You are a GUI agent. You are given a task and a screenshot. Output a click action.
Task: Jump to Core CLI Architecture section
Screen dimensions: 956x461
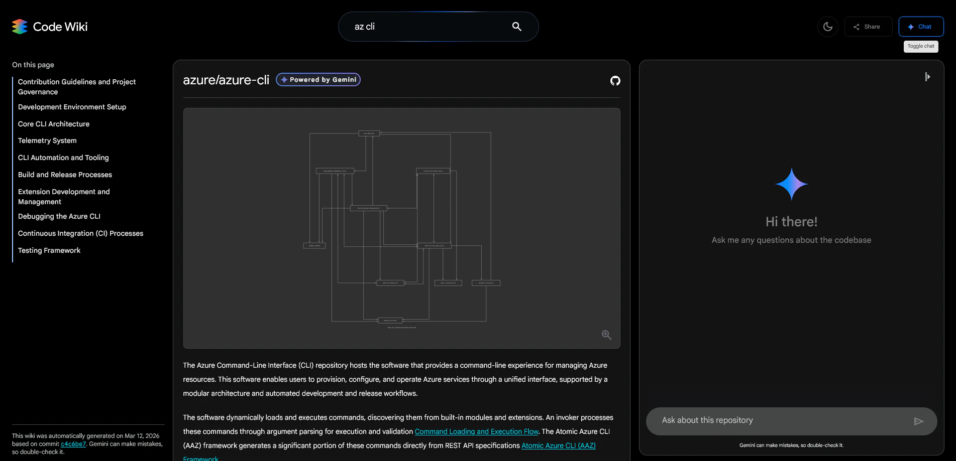click(54, 124)
